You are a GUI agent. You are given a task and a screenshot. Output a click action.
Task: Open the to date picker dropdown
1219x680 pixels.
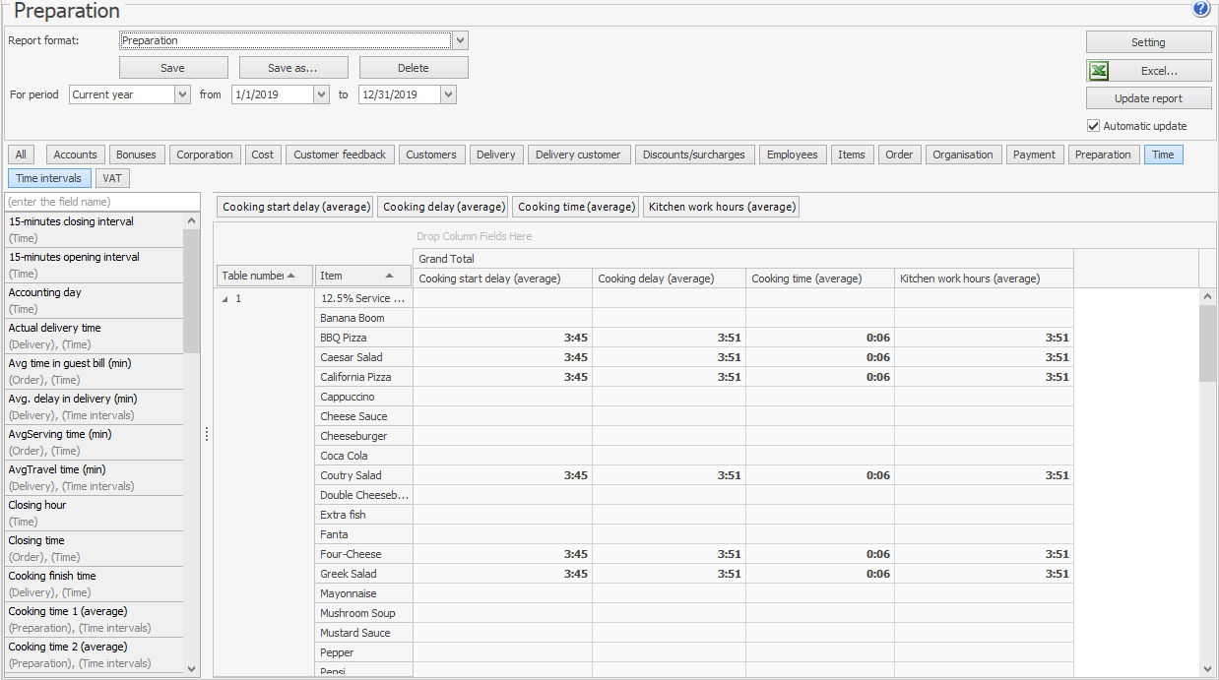448,94
